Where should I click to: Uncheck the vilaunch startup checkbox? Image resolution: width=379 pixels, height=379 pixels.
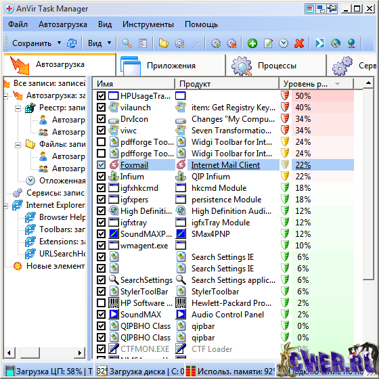(x=101, y=108)
